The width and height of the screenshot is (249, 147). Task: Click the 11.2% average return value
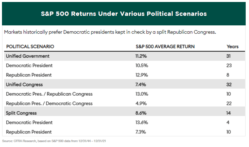tap(141, 56)
